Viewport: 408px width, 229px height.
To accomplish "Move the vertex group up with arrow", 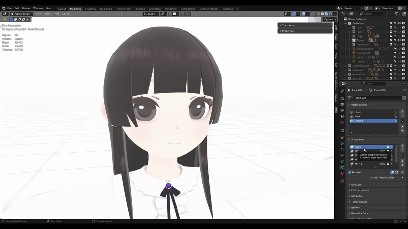I will pos(403,126).
